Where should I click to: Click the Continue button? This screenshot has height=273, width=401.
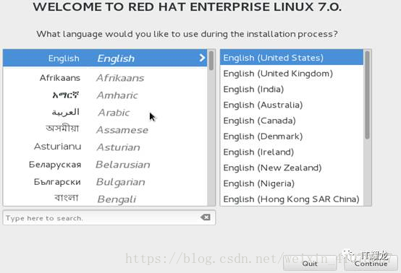click(371, 263)
